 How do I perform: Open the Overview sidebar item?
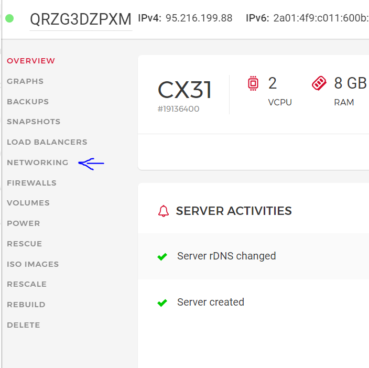31,61
